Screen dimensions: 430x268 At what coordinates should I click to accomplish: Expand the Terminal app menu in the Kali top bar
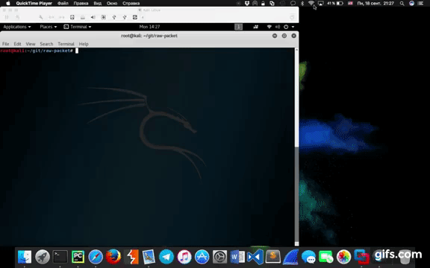click(x=78, y=27)
